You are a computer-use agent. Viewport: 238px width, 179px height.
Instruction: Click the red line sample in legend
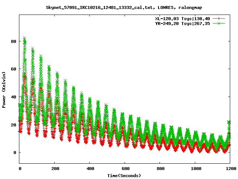(x=219, y=19)
